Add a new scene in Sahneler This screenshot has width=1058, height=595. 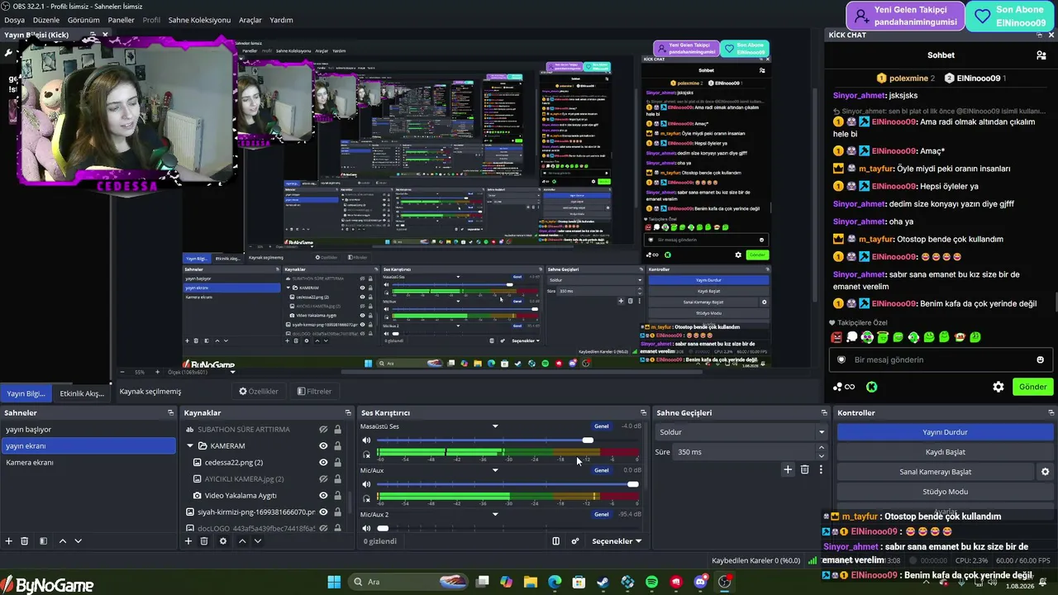tap(8, 541)
